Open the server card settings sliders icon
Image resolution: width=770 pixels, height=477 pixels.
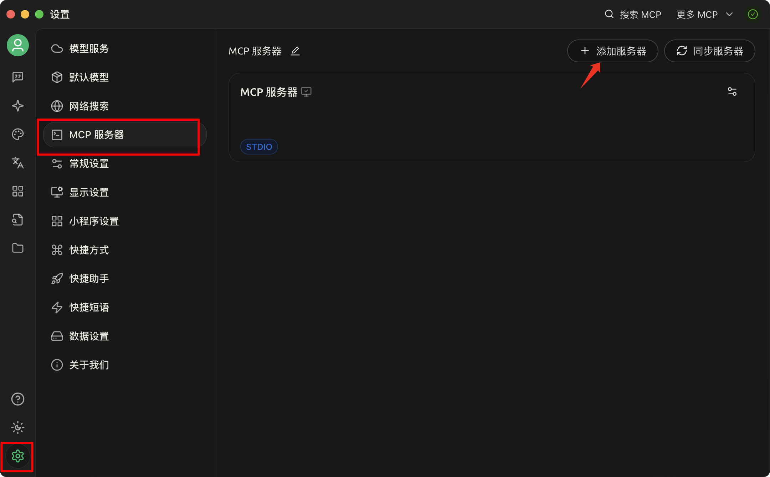click(732, 92)
